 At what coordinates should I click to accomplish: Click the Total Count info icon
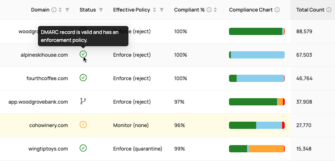click(x=329, y=10)
